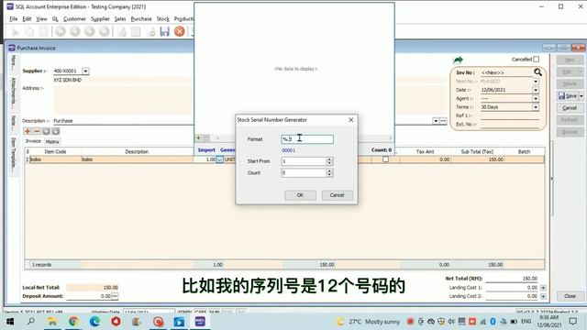Remove row with the red minus icon
The image size is (587, 330).
tap(37, 131)
